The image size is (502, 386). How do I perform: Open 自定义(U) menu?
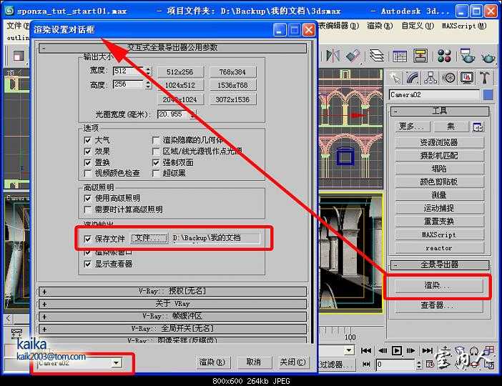418,26
